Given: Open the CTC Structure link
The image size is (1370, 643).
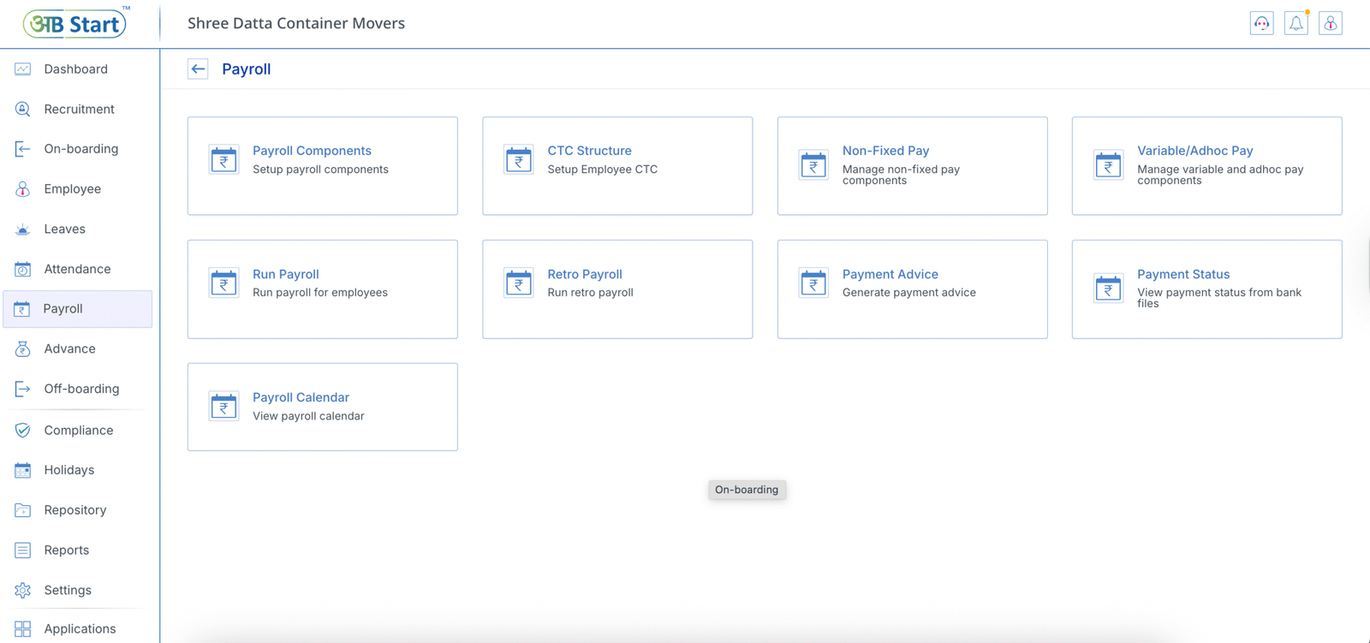Looking at the screenshot, I should [x=589, y=151].
